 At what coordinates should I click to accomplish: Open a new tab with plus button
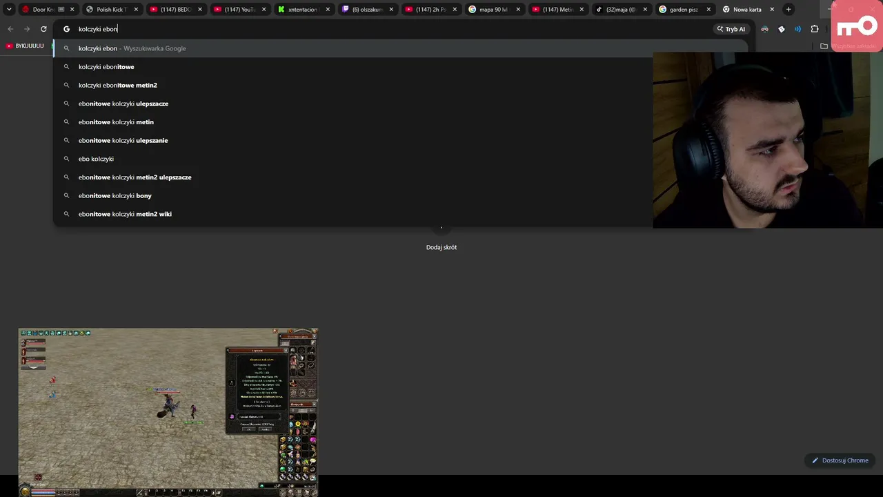point(788,9)
